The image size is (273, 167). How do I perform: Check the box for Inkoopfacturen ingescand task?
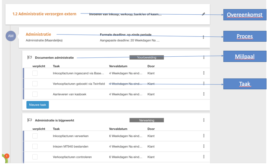(35, 73)
